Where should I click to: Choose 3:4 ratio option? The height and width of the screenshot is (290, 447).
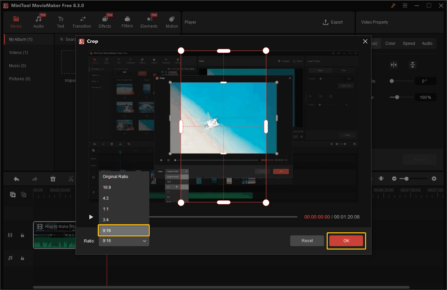(x=124, y=220)
